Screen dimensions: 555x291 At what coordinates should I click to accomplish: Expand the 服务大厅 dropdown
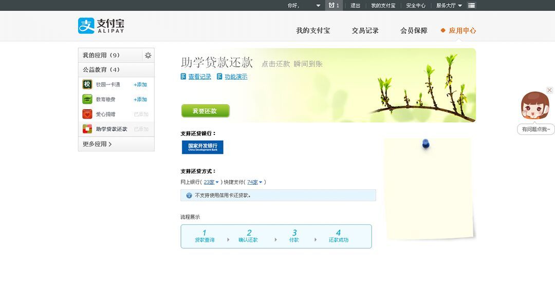pos(449,6)
